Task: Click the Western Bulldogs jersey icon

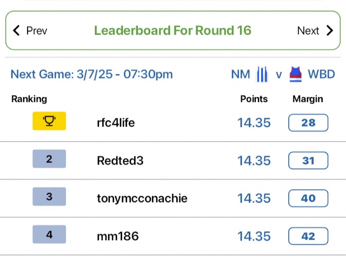Action: click(x=295, y=74)
